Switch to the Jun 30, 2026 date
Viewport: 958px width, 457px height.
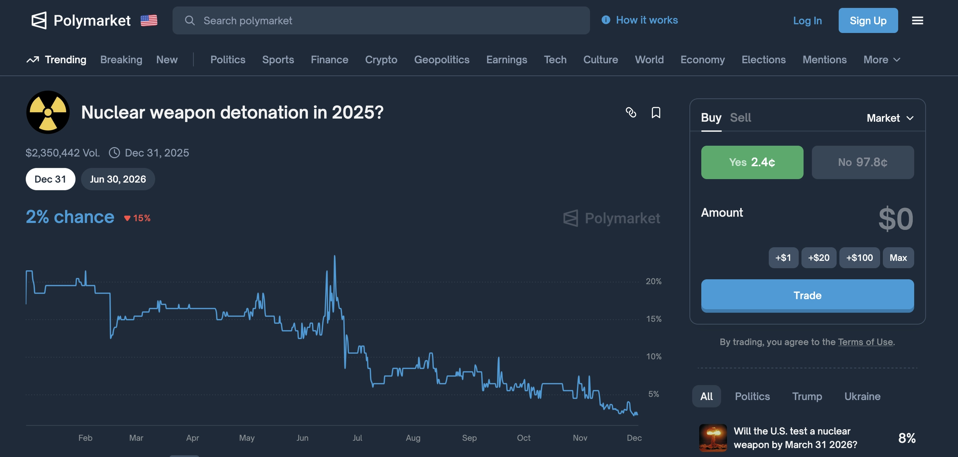[x=118, y=179]
